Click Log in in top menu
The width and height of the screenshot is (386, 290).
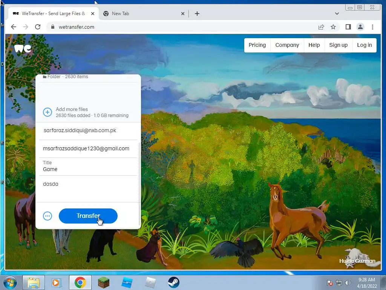coord(365,45)
